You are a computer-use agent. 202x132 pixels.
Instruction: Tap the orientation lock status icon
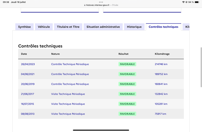tap(186, 2)
